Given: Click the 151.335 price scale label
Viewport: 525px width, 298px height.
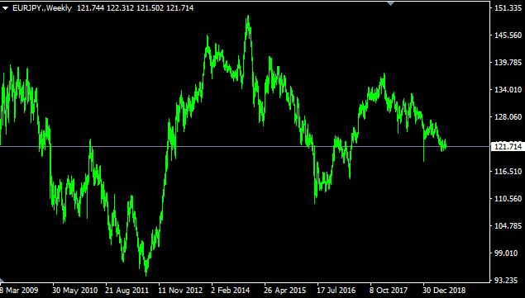Looking at the screenshot, I should [508, 8].
